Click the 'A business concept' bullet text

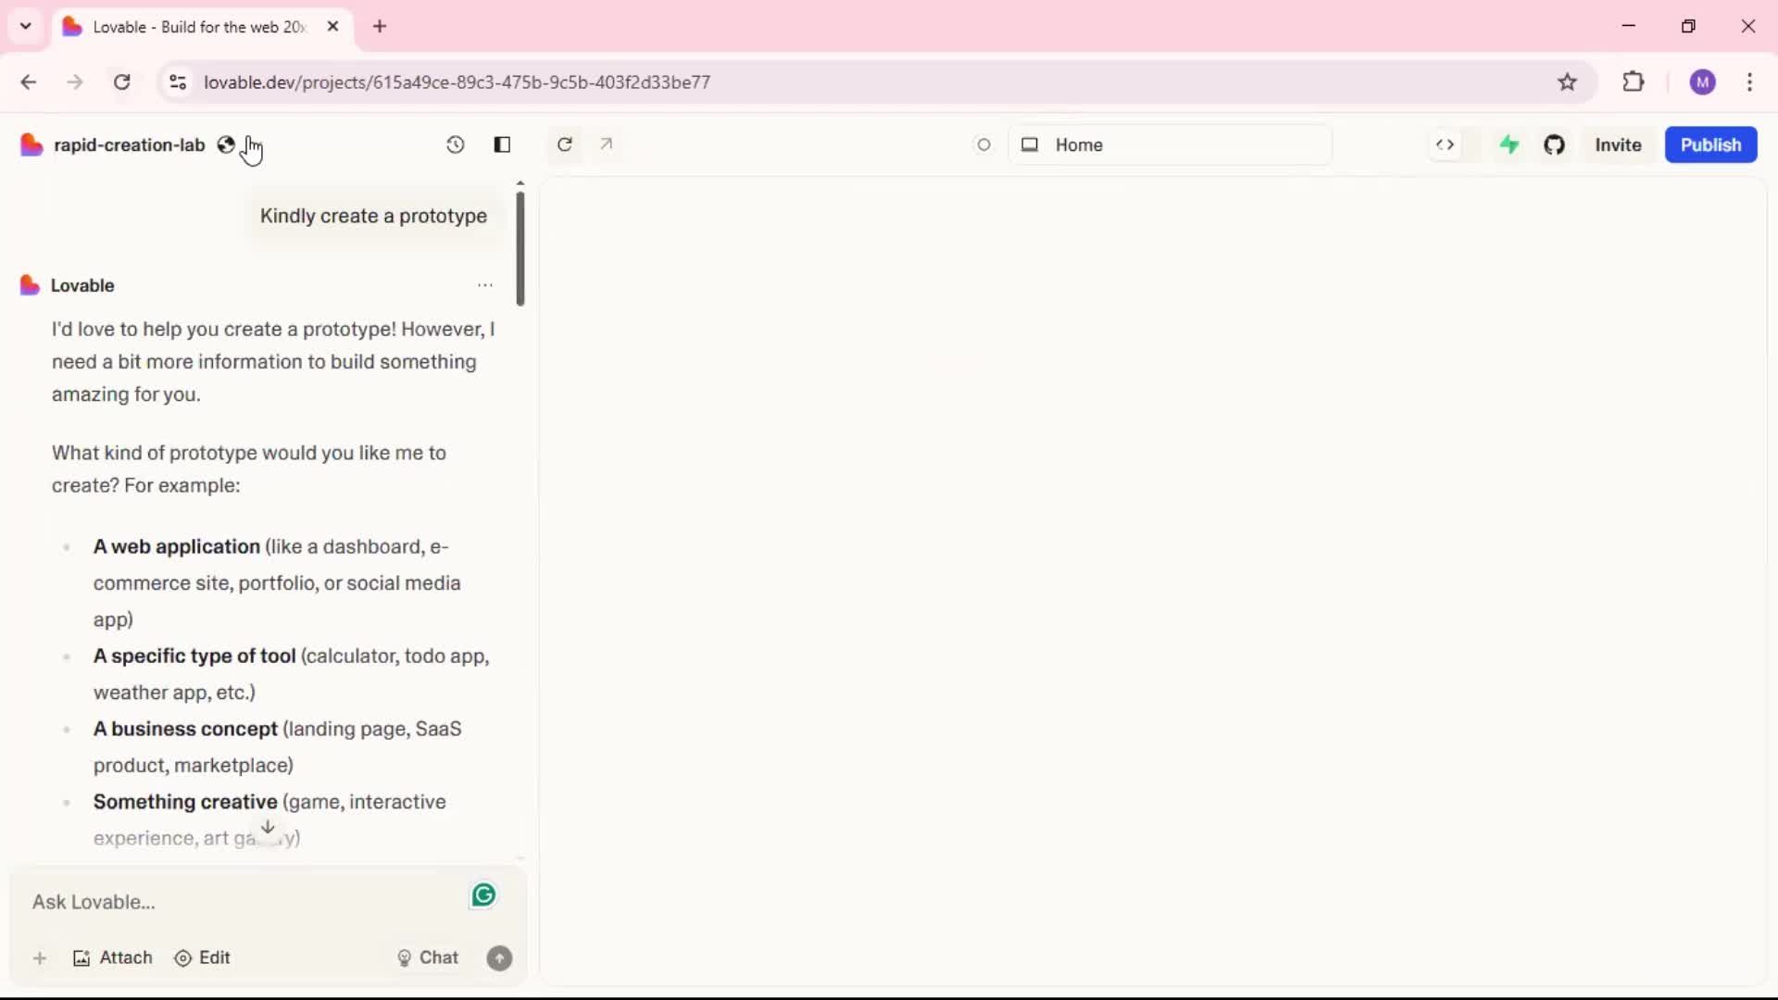point(185,730)
